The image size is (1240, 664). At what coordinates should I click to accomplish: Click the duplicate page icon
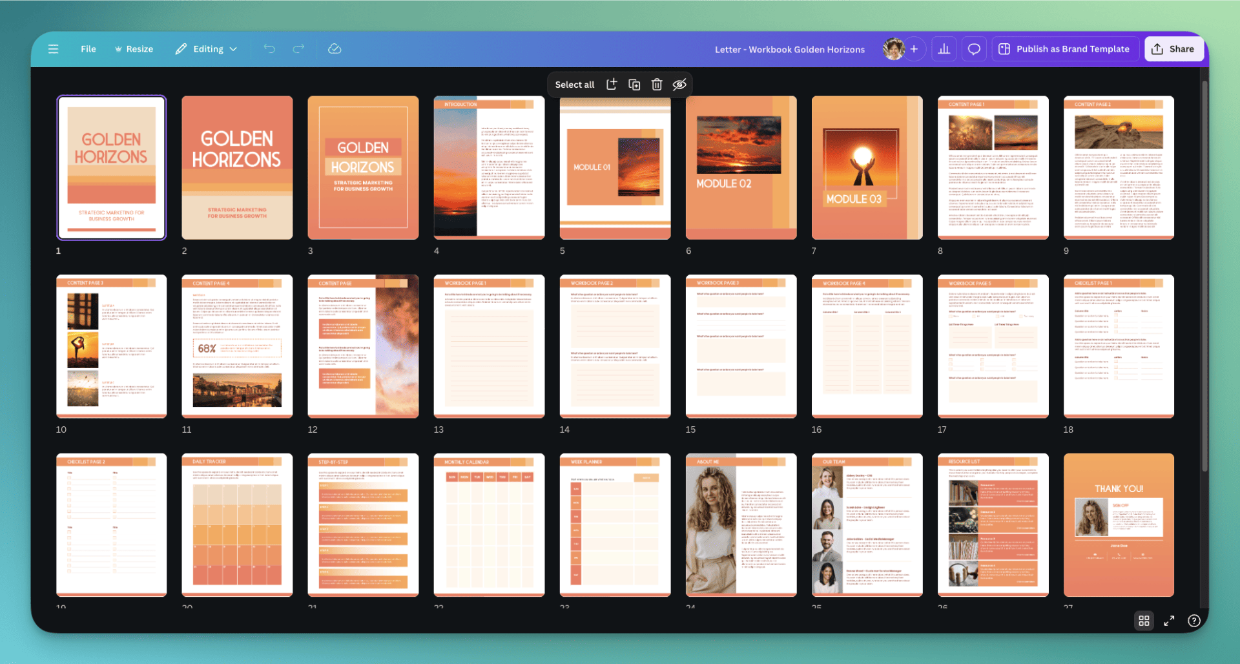pos(634,85)
